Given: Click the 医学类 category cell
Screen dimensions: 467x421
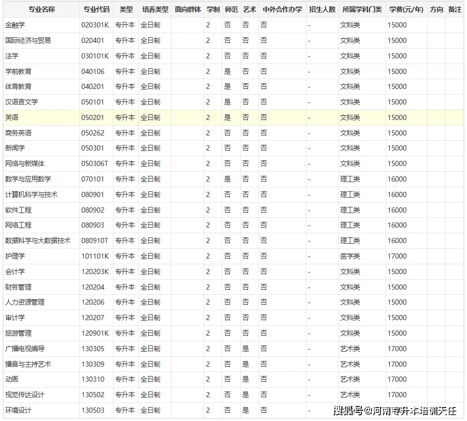Looking at the screenshot, I should pyautogui.click(x=350, y=256).
